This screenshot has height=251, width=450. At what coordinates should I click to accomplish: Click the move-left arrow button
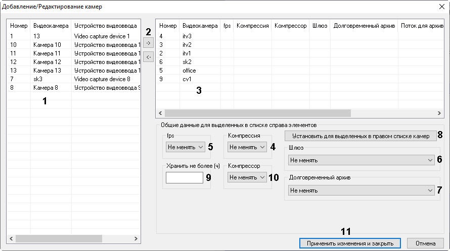(148, 57)
